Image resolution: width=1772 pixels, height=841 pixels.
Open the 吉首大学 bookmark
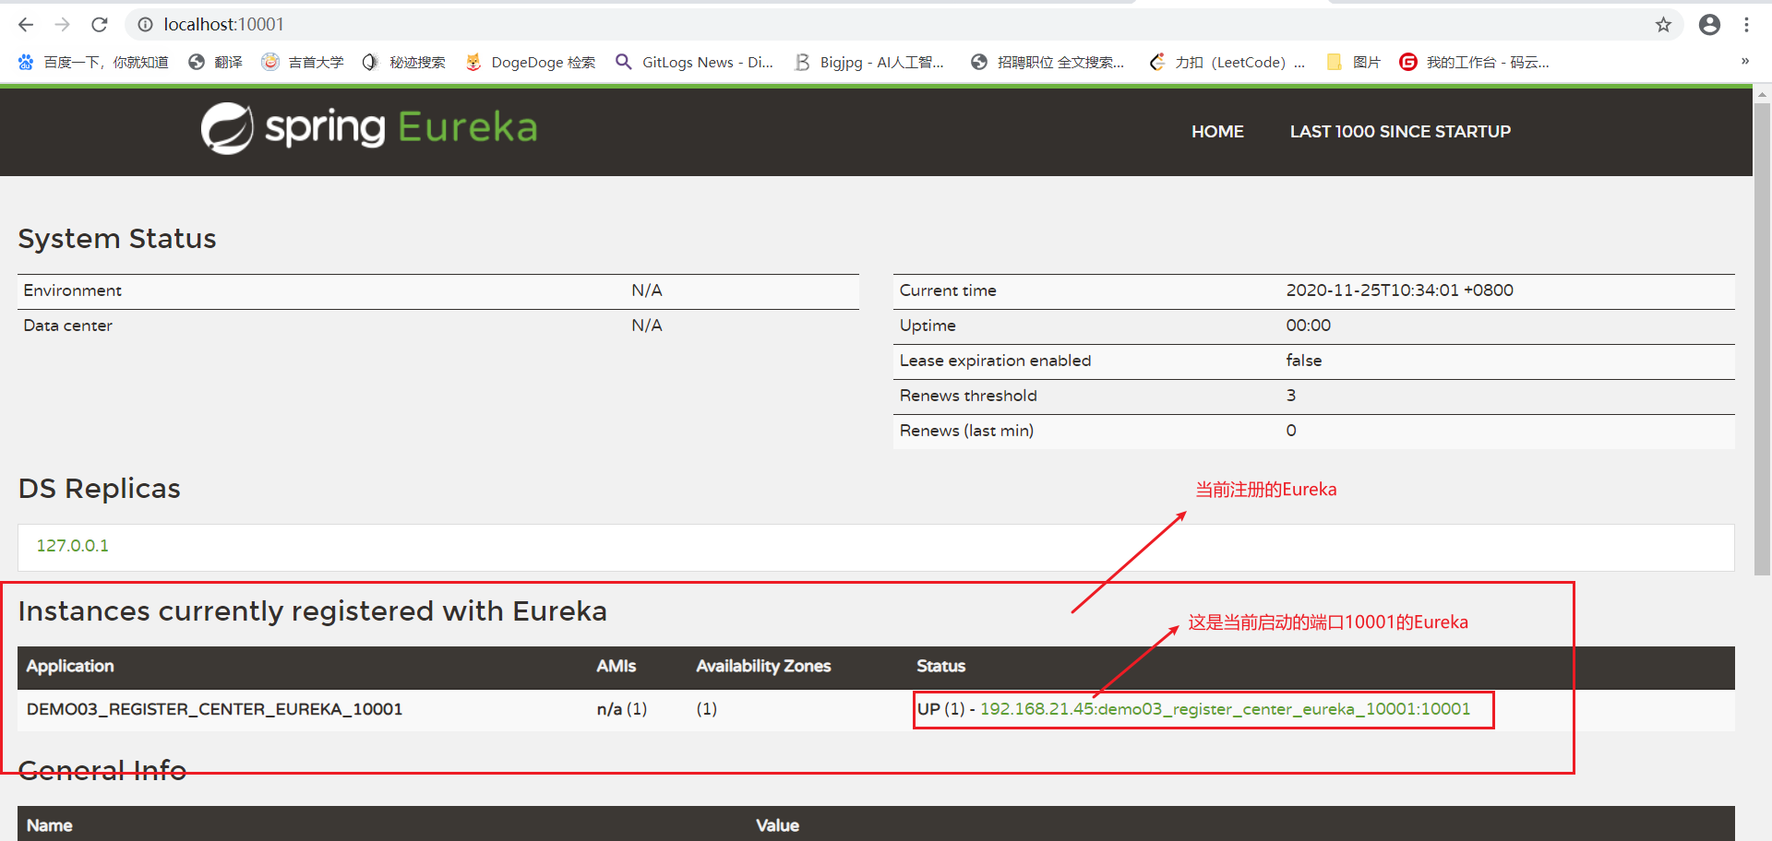point(303,62)
